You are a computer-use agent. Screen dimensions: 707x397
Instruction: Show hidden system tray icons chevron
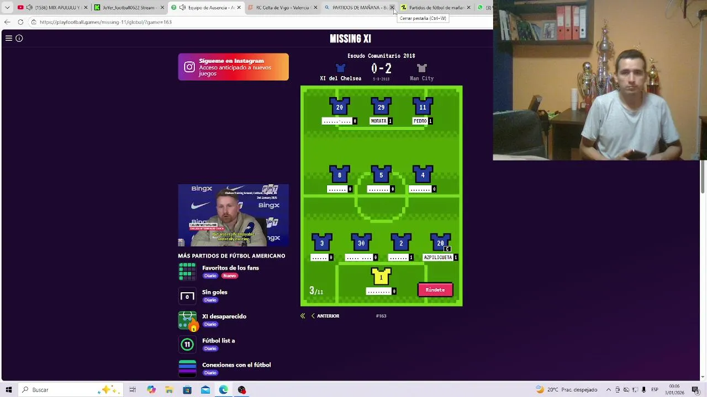[x=609, y=390]
